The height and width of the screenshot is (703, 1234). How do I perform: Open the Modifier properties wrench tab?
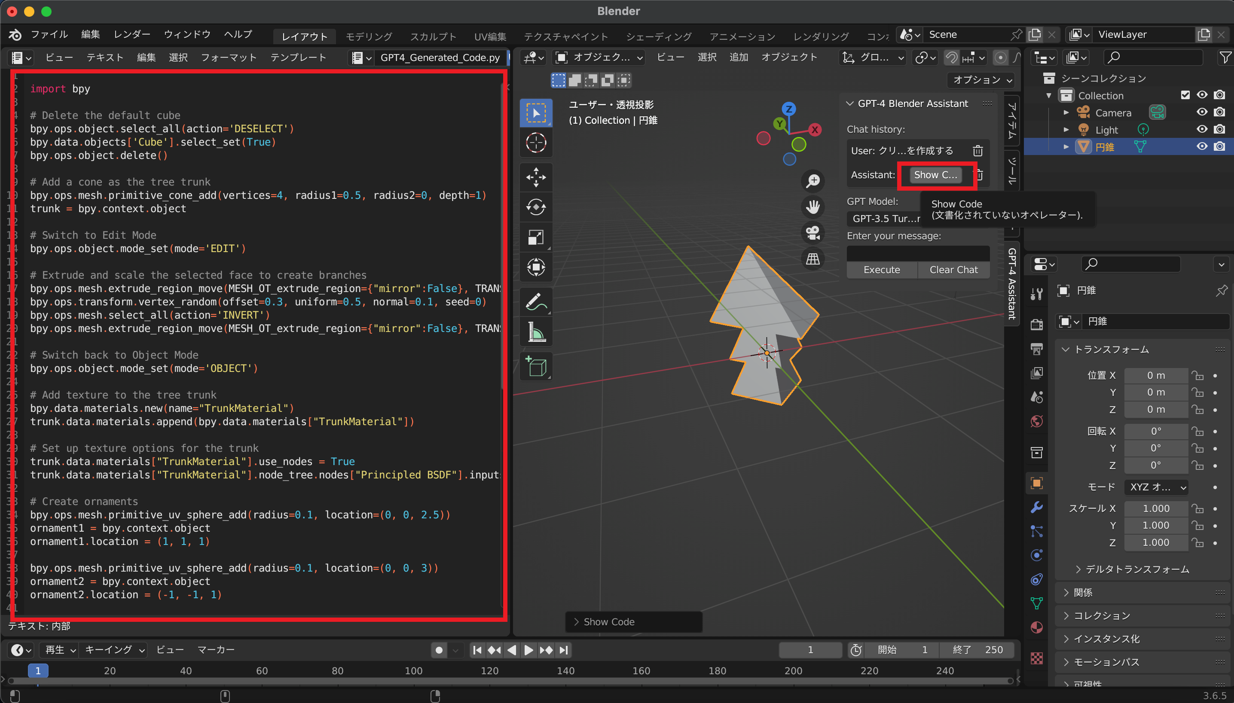[x=1037, y=508]
